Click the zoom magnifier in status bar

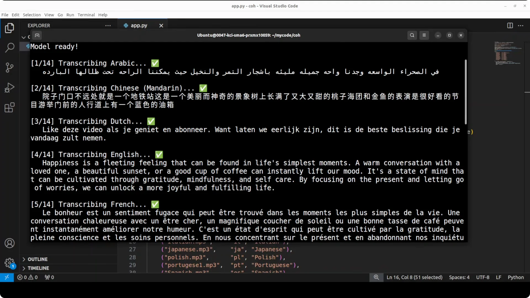tap(376, 277)
